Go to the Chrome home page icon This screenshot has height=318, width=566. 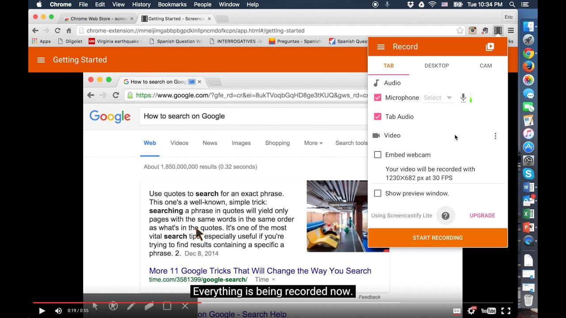click(x=69, y=30)
